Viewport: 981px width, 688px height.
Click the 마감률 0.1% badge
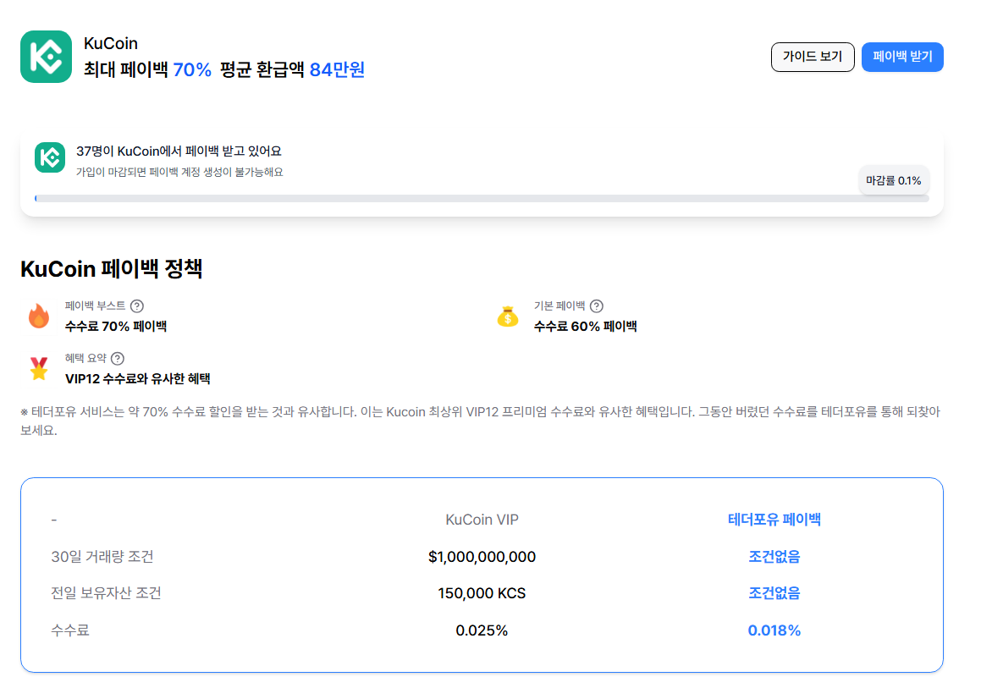(894, 181)
